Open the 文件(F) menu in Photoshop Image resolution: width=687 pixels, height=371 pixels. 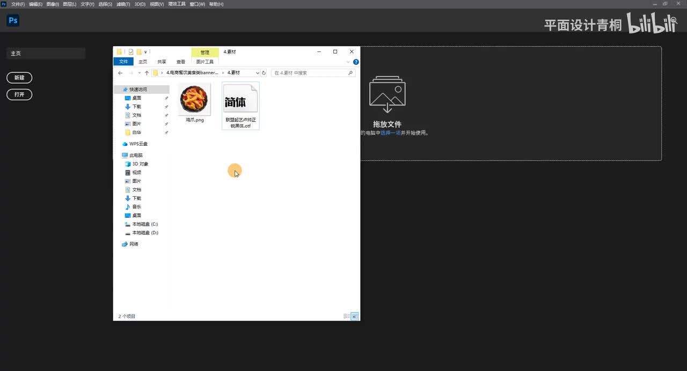pyautogui.click(x=18, y=4)
